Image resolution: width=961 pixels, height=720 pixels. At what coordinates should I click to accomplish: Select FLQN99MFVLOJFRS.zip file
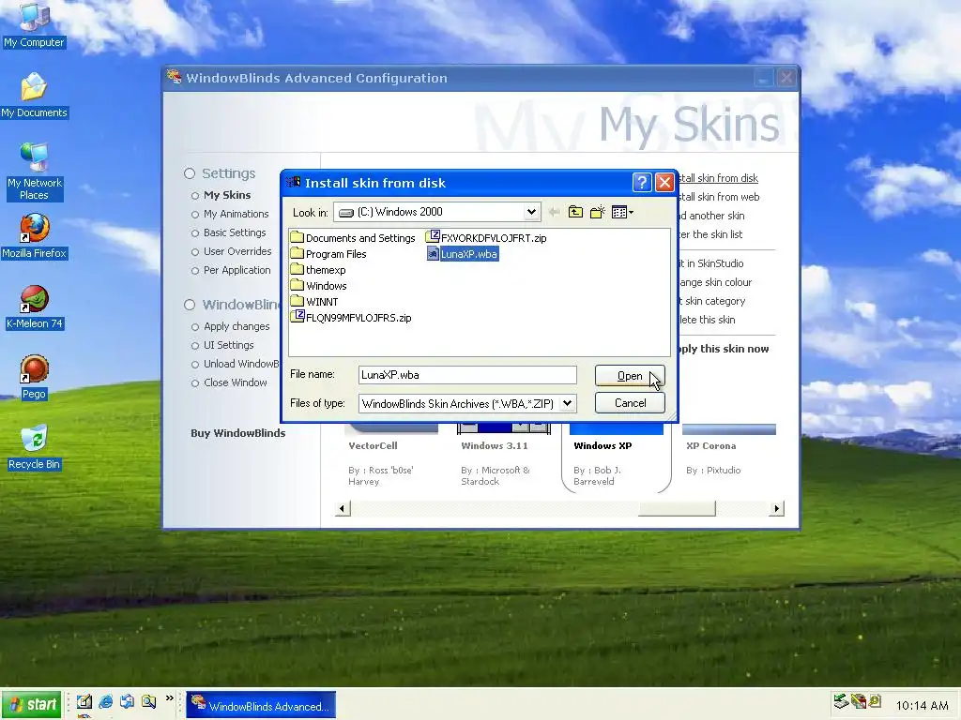(x=352, y=318)
